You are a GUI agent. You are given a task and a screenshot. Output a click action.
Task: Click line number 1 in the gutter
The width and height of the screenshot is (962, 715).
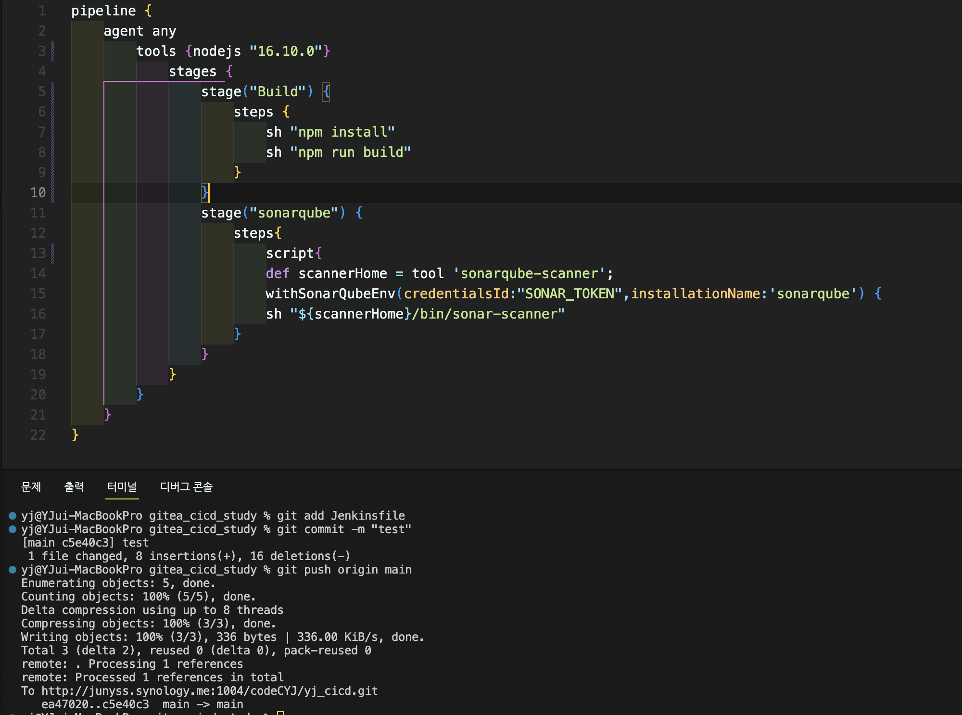42,11
